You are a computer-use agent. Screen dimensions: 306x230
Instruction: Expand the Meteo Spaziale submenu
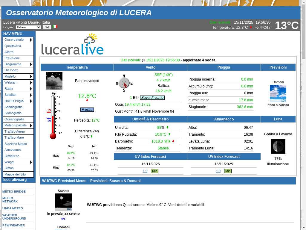[18, 125]
